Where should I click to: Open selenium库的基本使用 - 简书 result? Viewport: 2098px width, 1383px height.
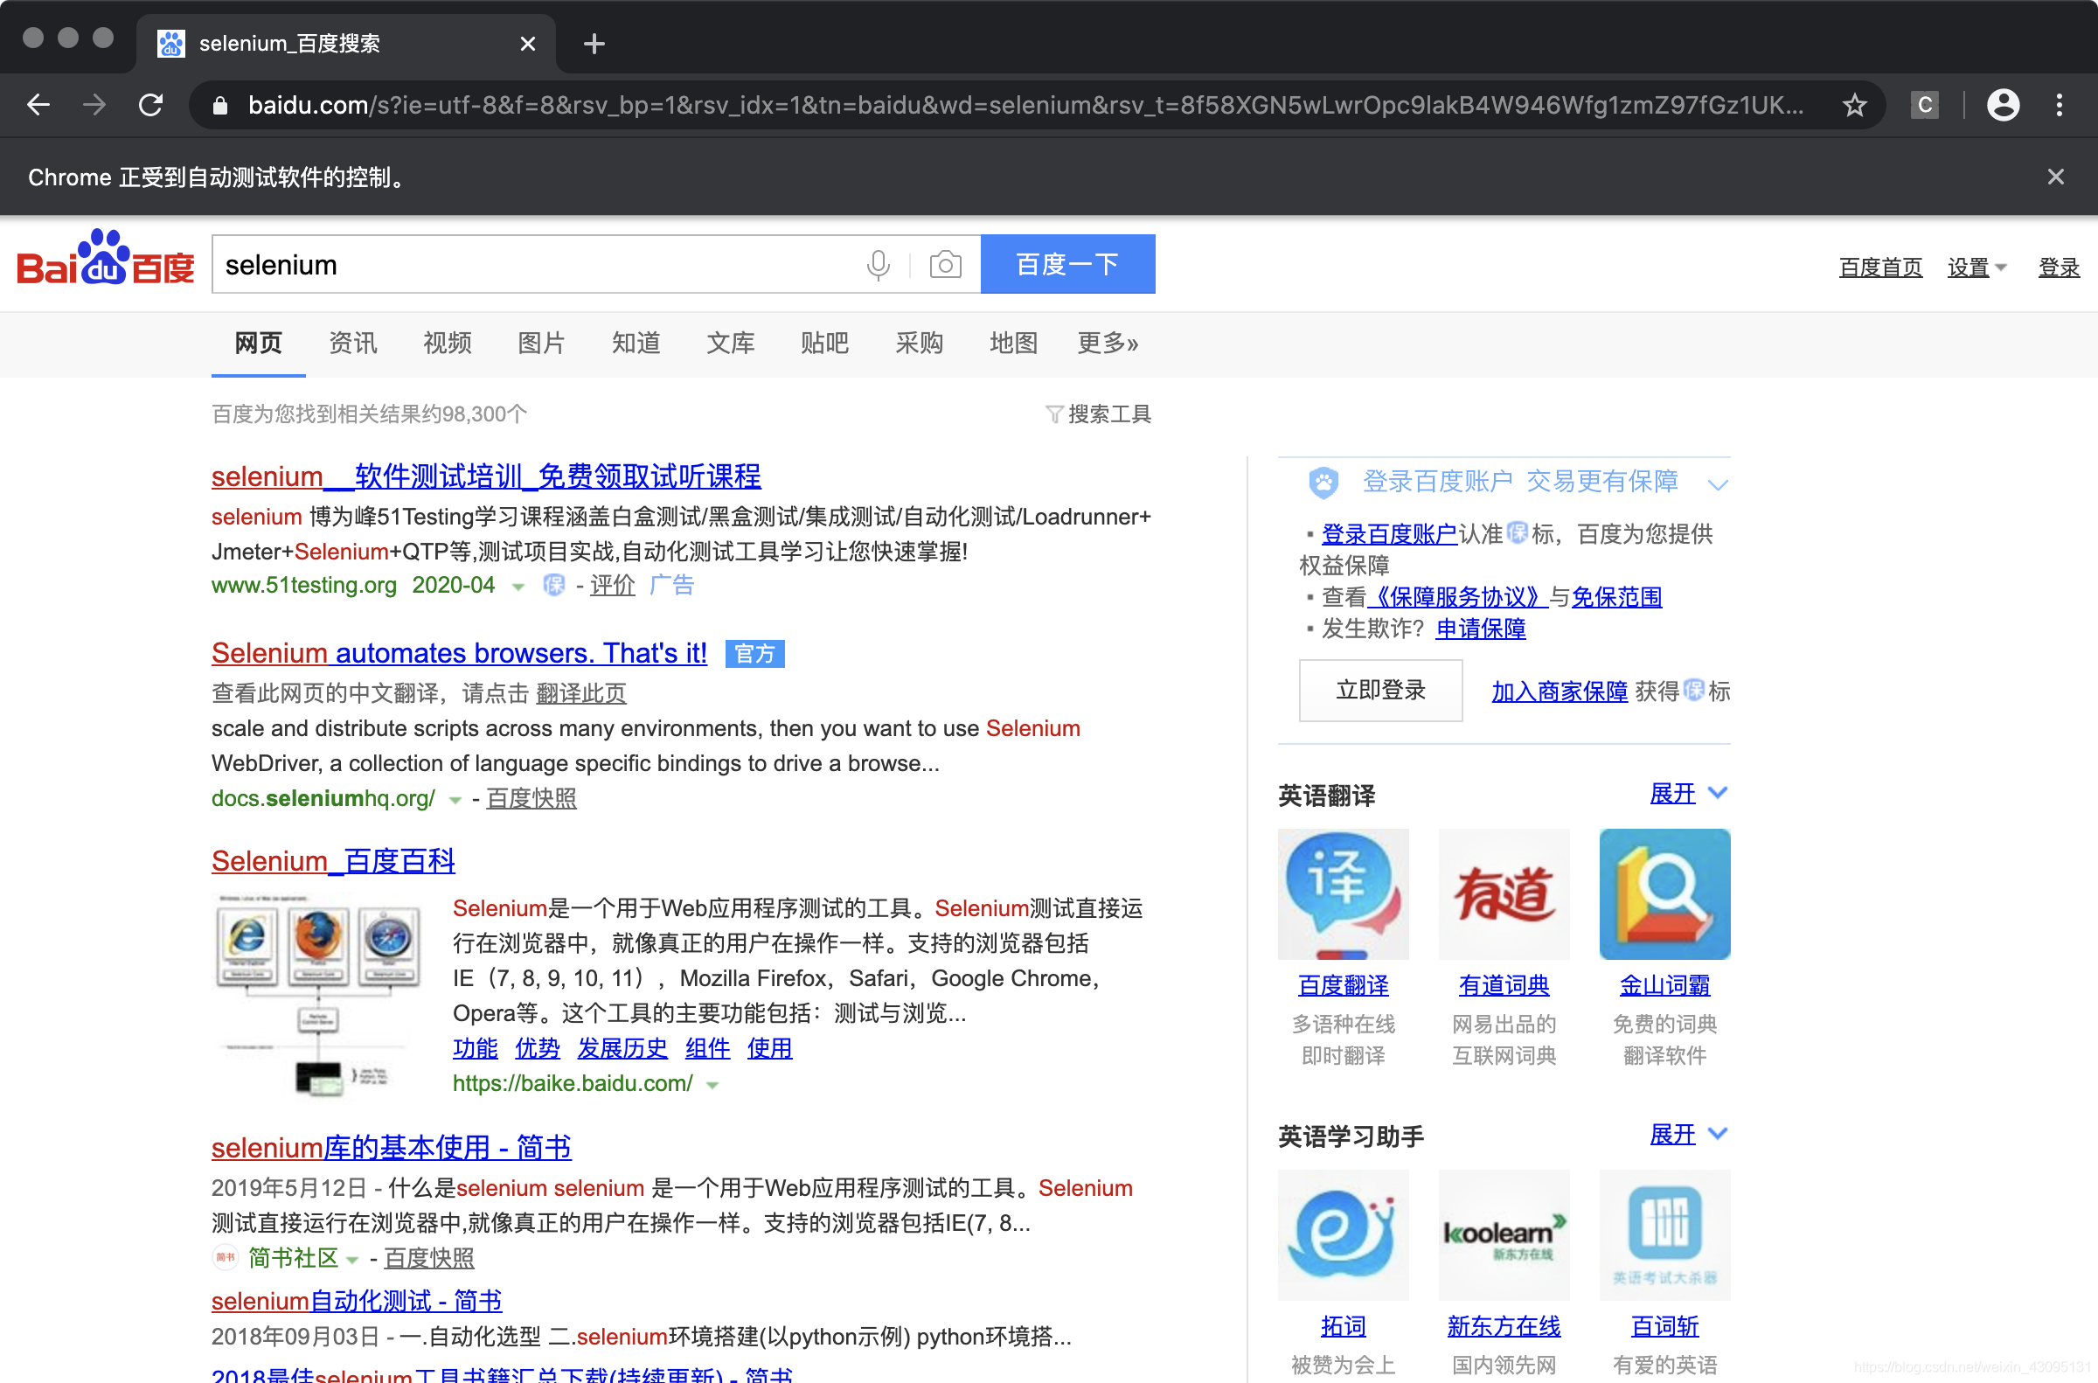(392, 1148)
